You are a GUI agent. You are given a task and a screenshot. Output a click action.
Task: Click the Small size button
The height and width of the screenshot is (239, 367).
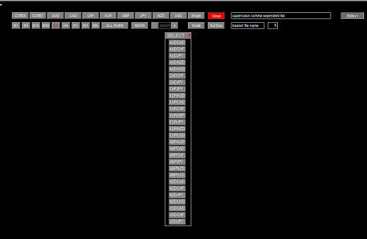[196, 25]
